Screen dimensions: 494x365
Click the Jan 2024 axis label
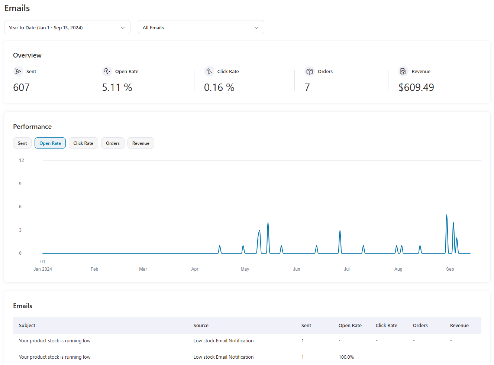[x=43, y=269]
